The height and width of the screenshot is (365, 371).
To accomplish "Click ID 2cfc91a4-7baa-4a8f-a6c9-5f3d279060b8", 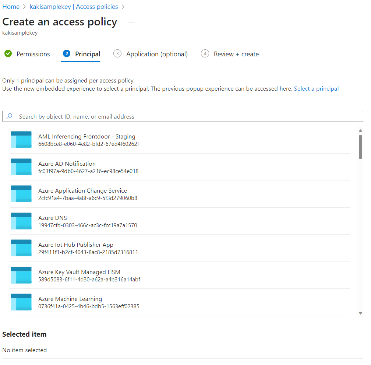I will (88, 198).
